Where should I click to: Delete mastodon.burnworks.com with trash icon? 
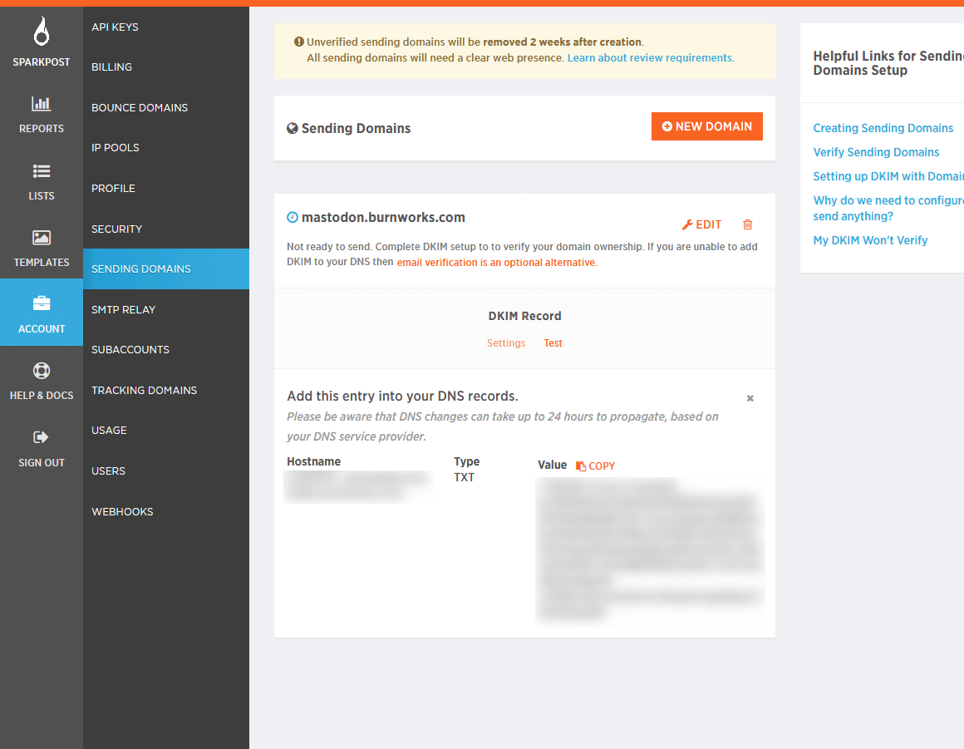pos(747,224)
